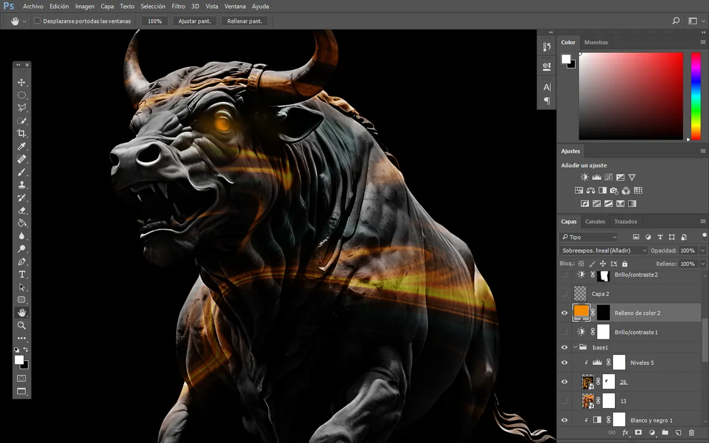
Task: Open the Tipo layer filter dropdown
Action: [x=589, y=237]
